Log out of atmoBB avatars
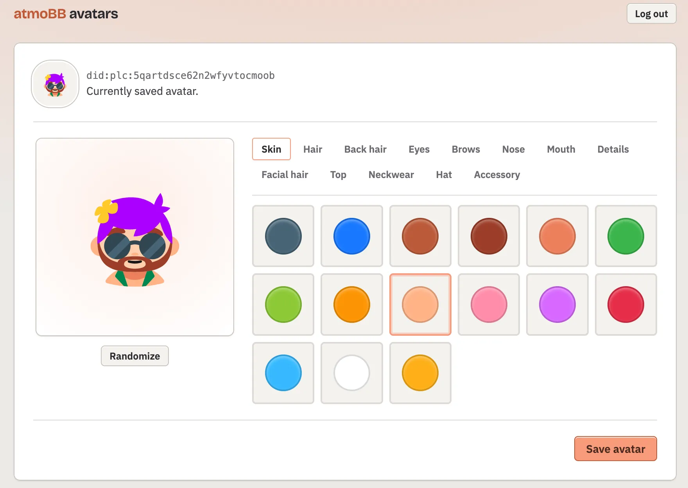Viewport: 688px width, 488px height. [651, 14]
